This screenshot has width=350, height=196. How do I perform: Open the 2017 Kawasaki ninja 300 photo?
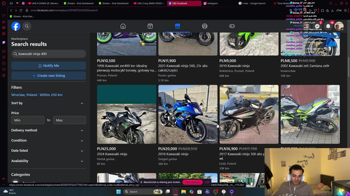click(x=249, y=114)
